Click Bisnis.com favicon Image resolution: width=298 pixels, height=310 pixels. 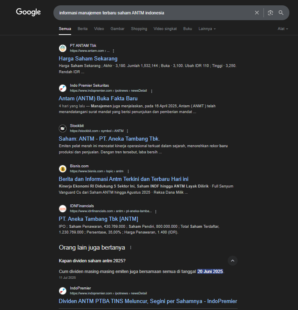click(x=62, y=169)
